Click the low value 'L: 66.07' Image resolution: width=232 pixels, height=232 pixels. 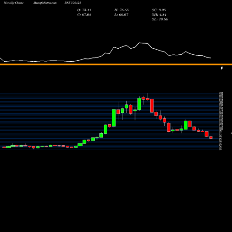pos(121,15)
